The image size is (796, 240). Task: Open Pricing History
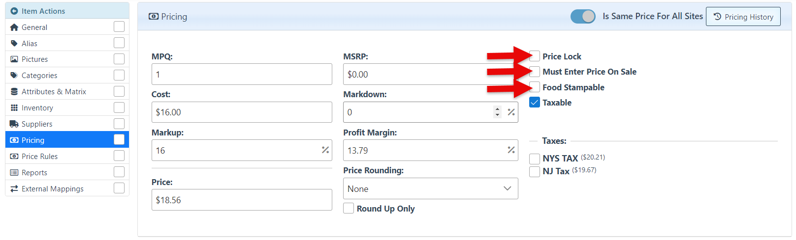[x=743, y=17]
